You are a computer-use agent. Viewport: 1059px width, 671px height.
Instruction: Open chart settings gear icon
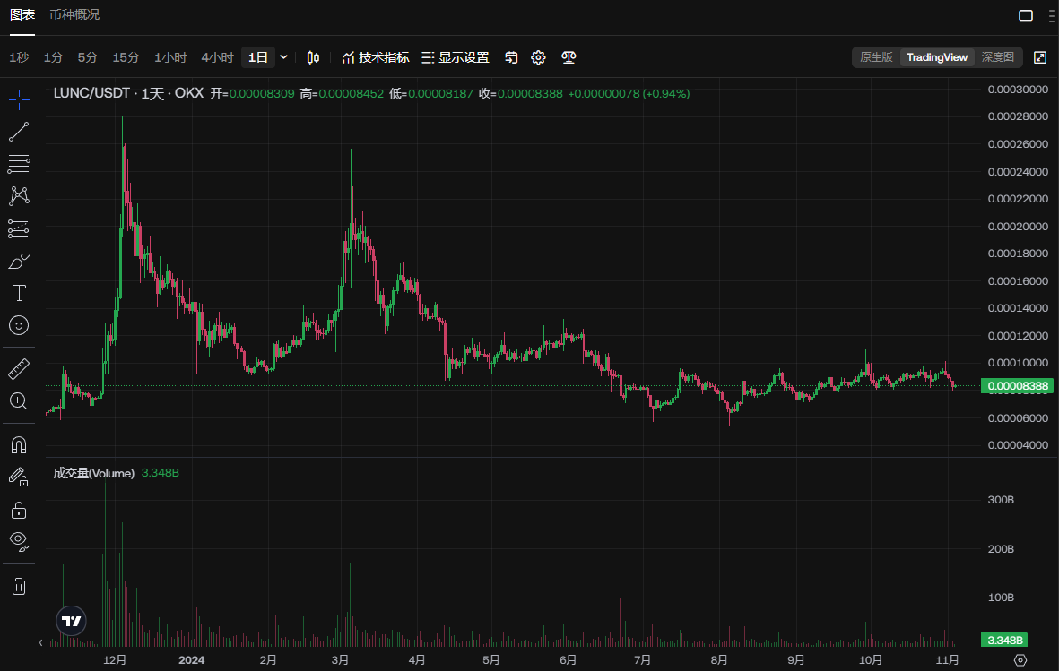(x=538, y=57)
